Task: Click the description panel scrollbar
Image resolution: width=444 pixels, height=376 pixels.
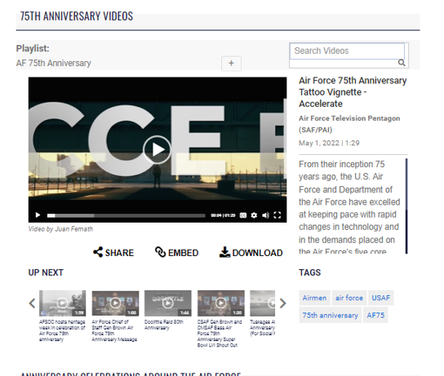Action: (x=406, y=206)
